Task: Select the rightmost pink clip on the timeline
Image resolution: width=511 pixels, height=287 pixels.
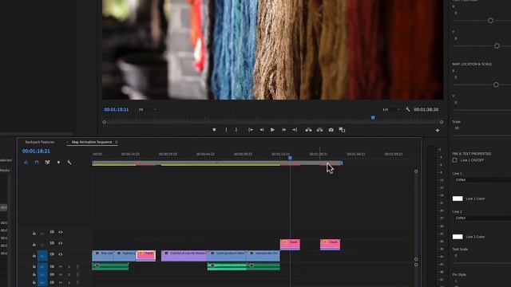Action: pos(330,245)
